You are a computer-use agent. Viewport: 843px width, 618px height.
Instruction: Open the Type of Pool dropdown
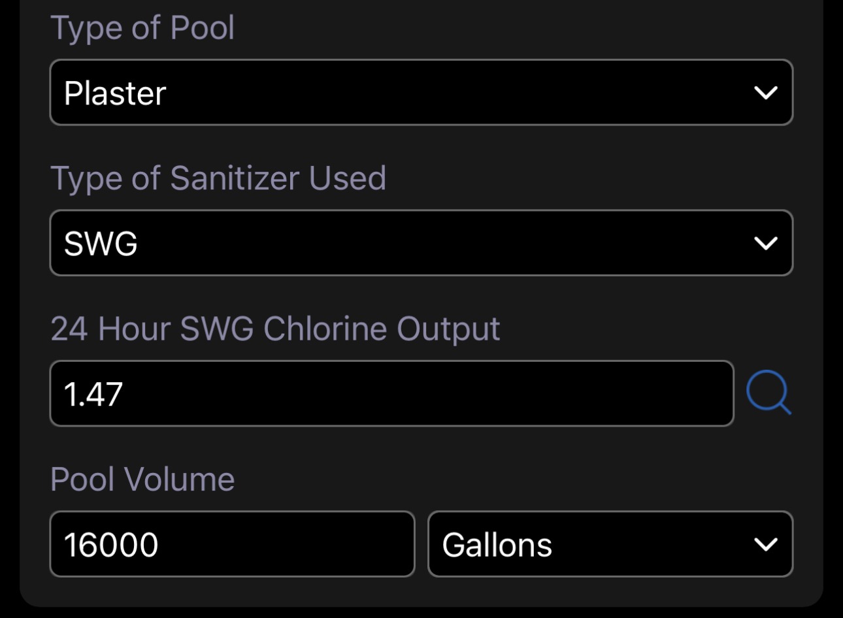tap(421, 92)
